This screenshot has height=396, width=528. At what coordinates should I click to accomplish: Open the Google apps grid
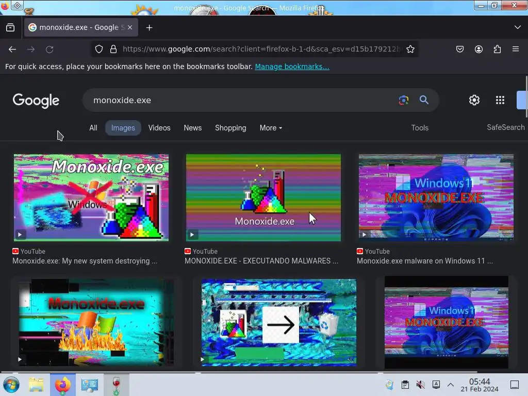tap(500, 100)
